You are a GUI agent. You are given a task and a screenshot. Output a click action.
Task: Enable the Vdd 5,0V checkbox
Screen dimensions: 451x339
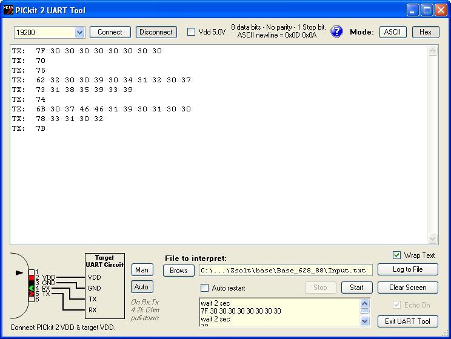(x=191, y=31)
